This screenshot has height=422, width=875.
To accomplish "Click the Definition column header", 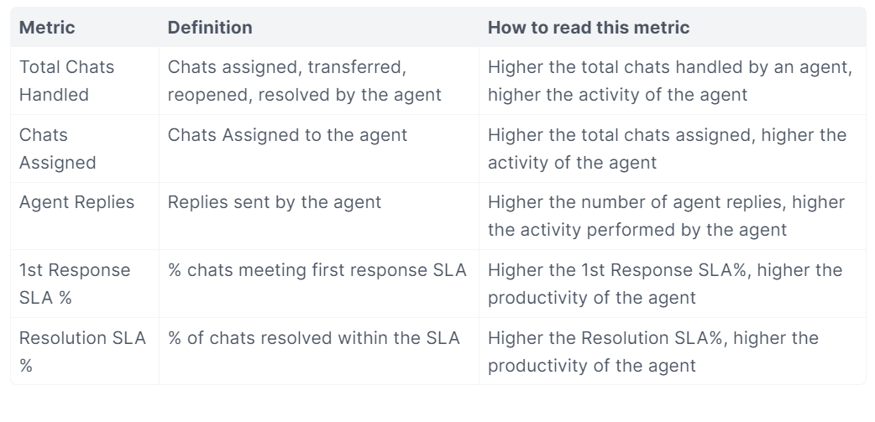I will click(210, 28).
